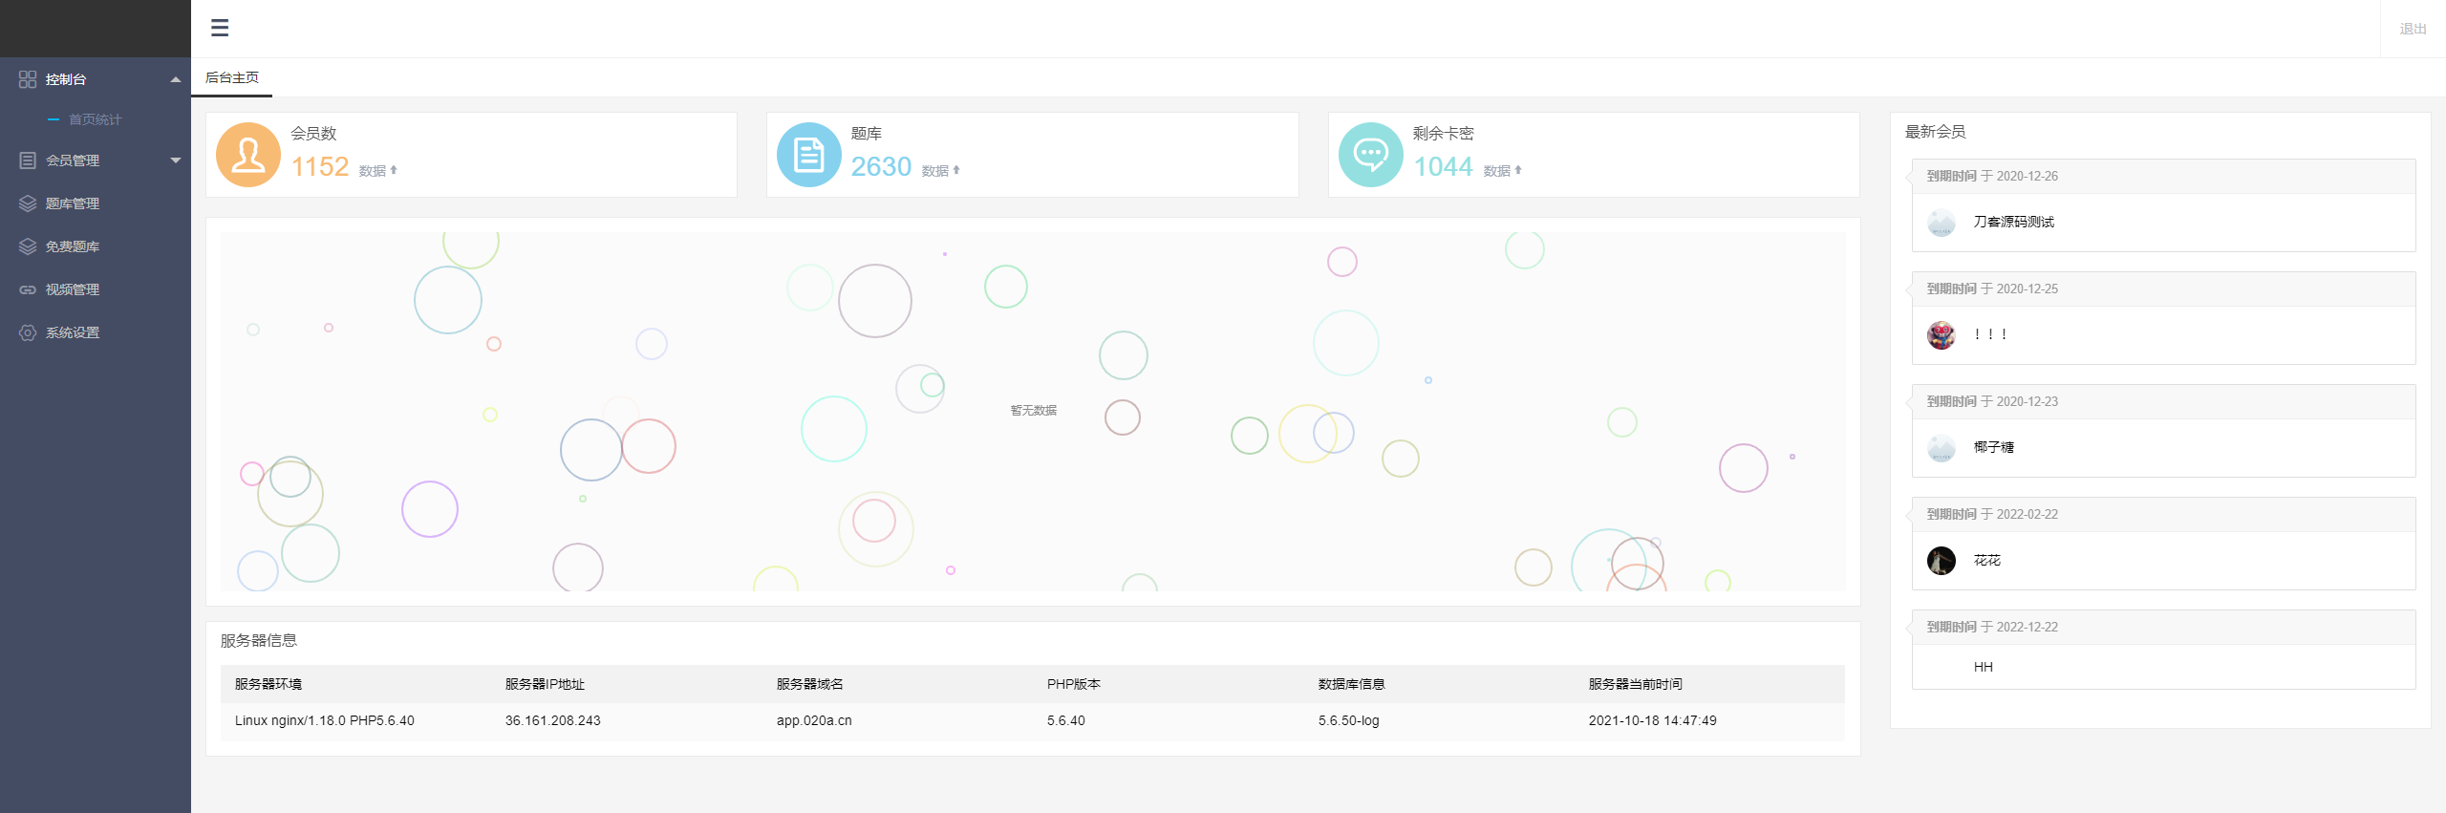Switch to the 后台主页 tab
Viewport: 2446px width, 813px height.
tap(232, 77)
